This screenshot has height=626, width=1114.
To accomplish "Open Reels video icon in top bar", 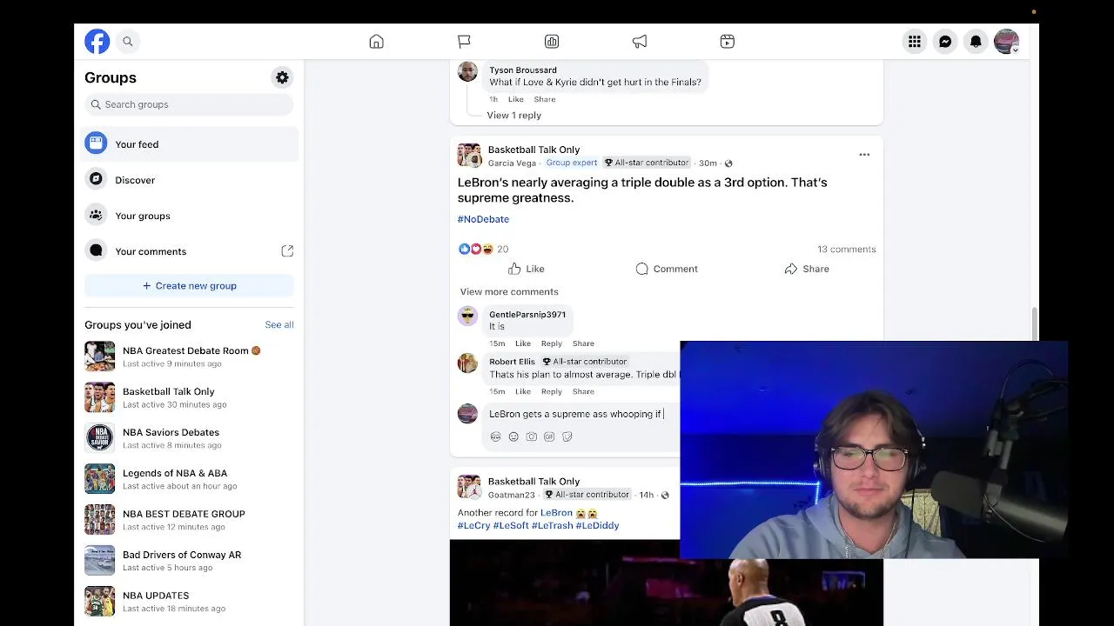I will [728, 42].
